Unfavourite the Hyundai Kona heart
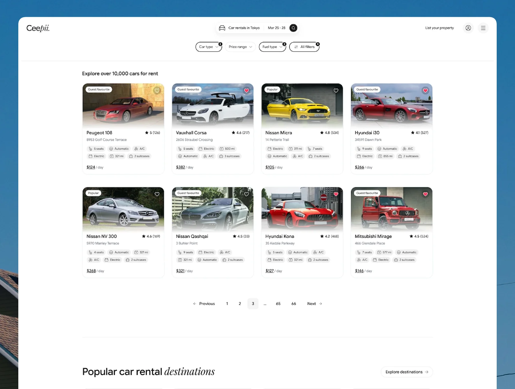The image size is (515, 389). (x=336, y=194)
